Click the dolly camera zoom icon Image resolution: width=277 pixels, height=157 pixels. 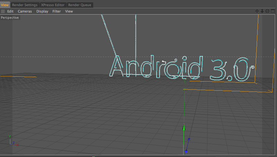[x=262, y=11]
